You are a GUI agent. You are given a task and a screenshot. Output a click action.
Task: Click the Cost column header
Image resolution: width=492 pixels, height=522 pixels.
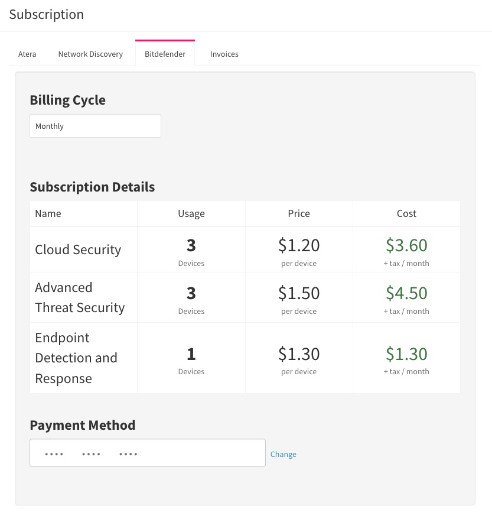click(x=406, y=213)
